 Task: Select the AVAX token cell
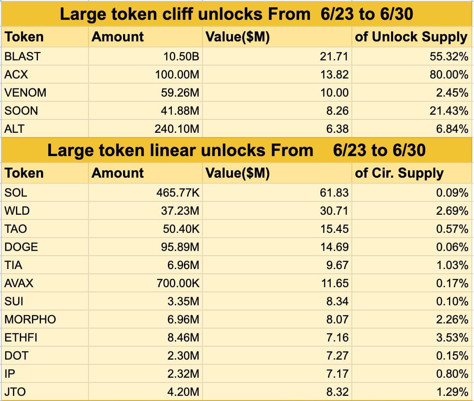coord(45,283)
